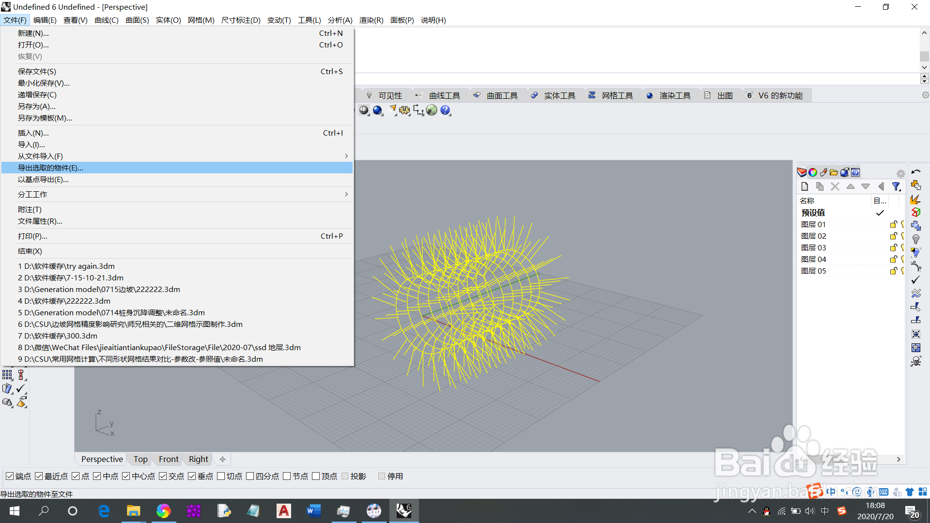Select 导出选取的物件(E)... menu item
This screenshot has height=523, width=930.
click(x=177, y=168)
